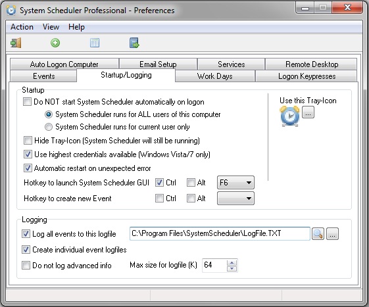
Task: Click the alarm clock tray icon preview
Action: [x=289, y=116]
